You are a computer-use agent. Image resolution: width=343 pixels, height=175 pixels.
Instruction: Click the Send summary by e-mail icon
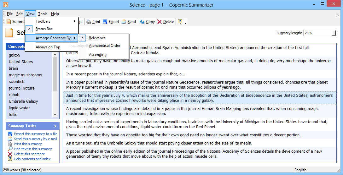click(x=10, y=139)
